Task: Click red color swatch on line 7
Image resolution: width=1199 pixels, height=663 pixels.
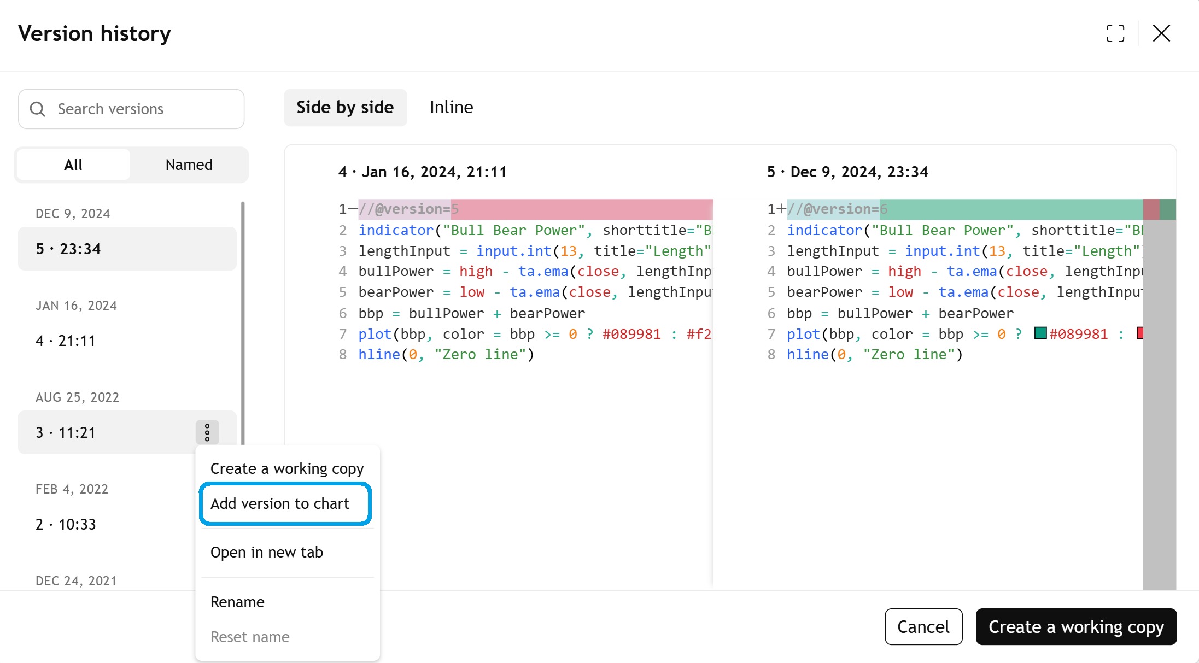Action: (1140, 333)
